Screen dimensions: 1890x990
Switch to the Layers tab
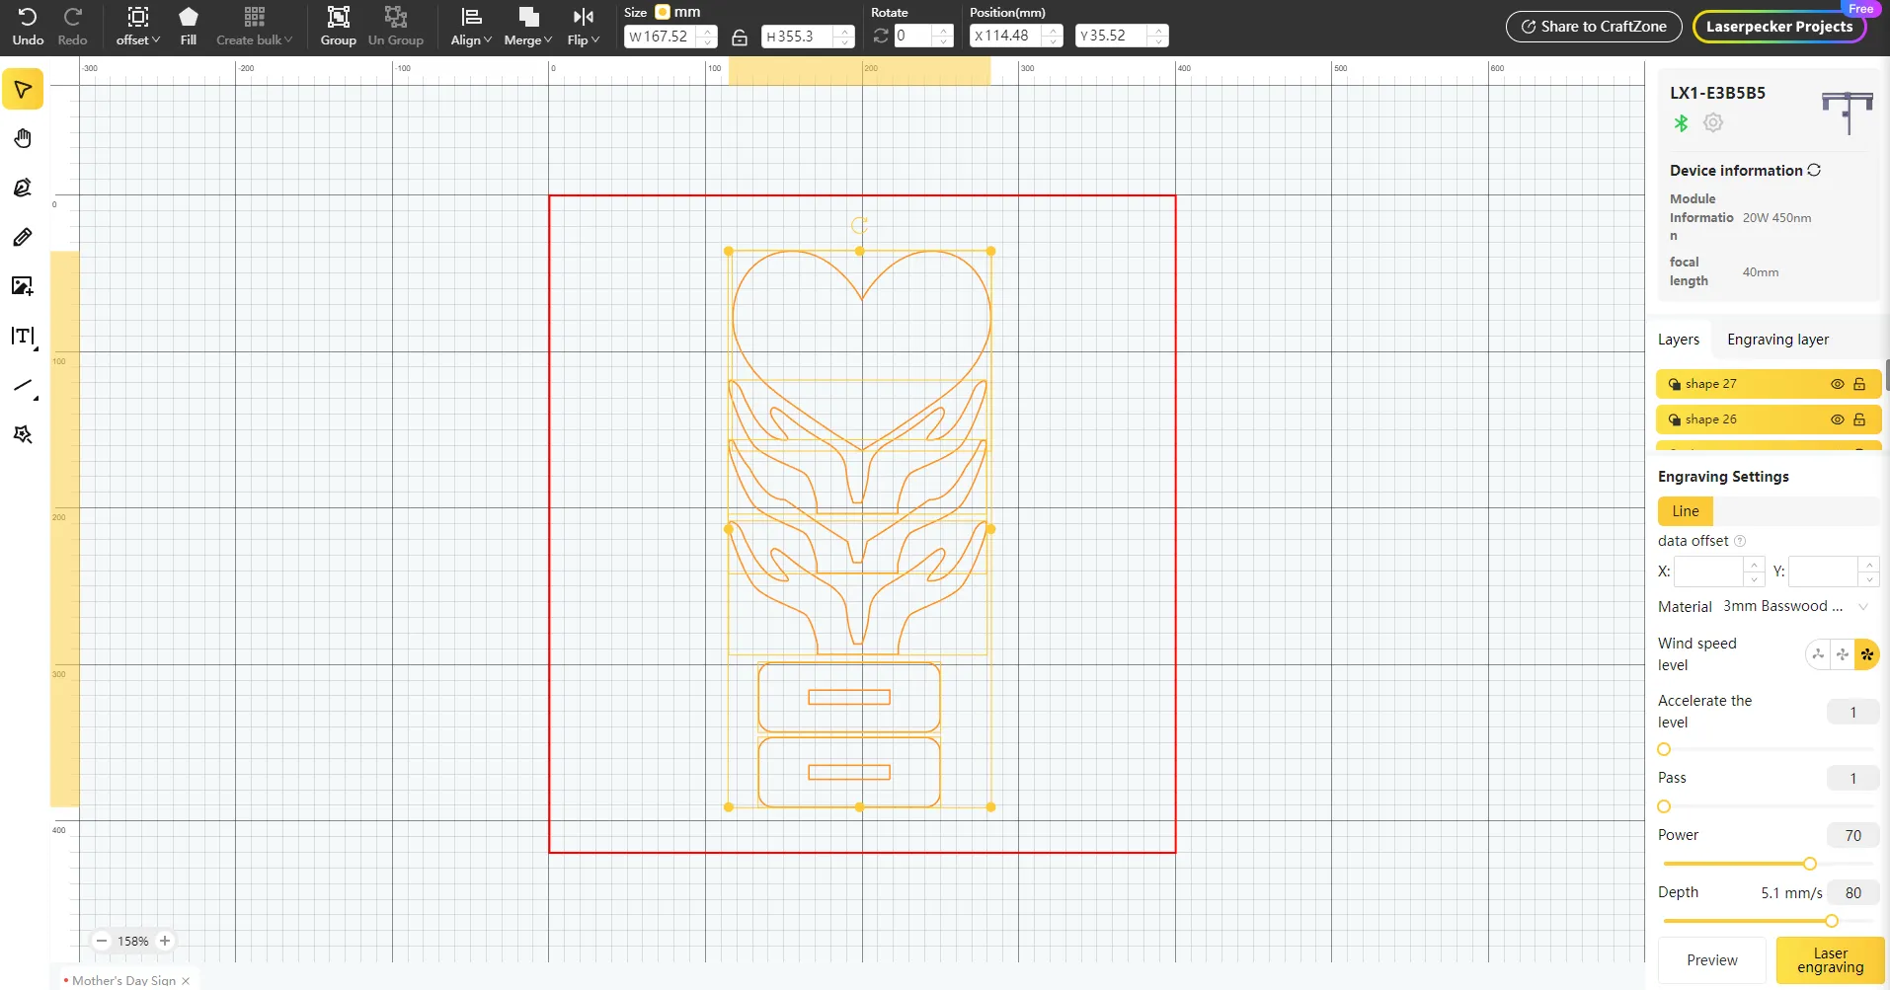(x=1679, y=340)
